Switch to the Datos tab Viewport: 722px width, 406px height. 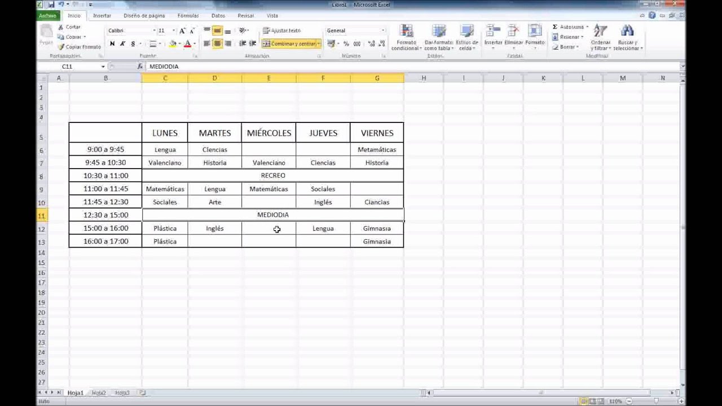point(218,16)
